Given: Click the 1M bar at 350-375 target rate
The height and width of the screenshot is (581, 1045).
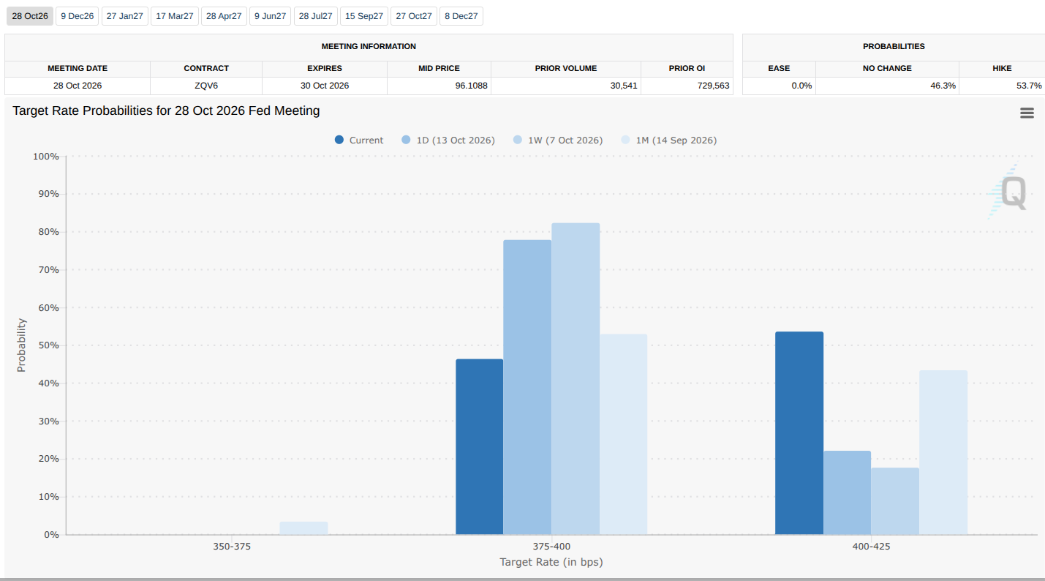Looking at the screenshot, I should [304, 528].
